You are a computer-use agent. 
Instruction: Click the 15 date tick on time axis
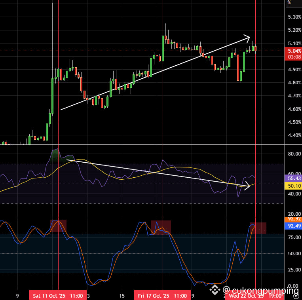click(x=122, y=296)
